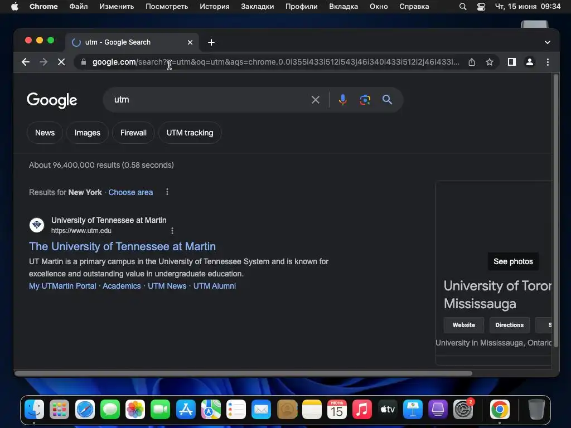Open the Chrome profile icon

point(530,62)
